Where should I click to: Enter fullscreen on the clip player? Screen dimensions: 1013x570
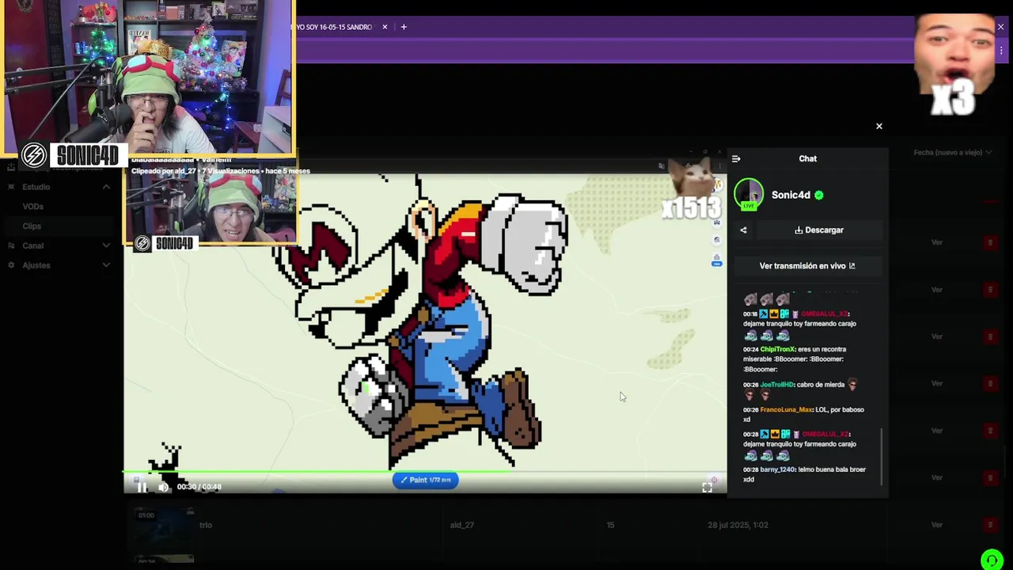coord(707,488)
